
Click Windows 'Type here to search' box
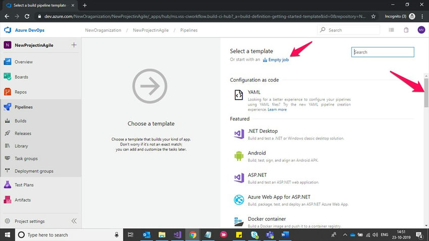point(69,235)
